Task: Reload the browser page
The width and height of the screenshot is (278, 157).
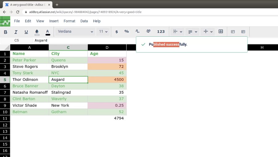Action: 18,12
